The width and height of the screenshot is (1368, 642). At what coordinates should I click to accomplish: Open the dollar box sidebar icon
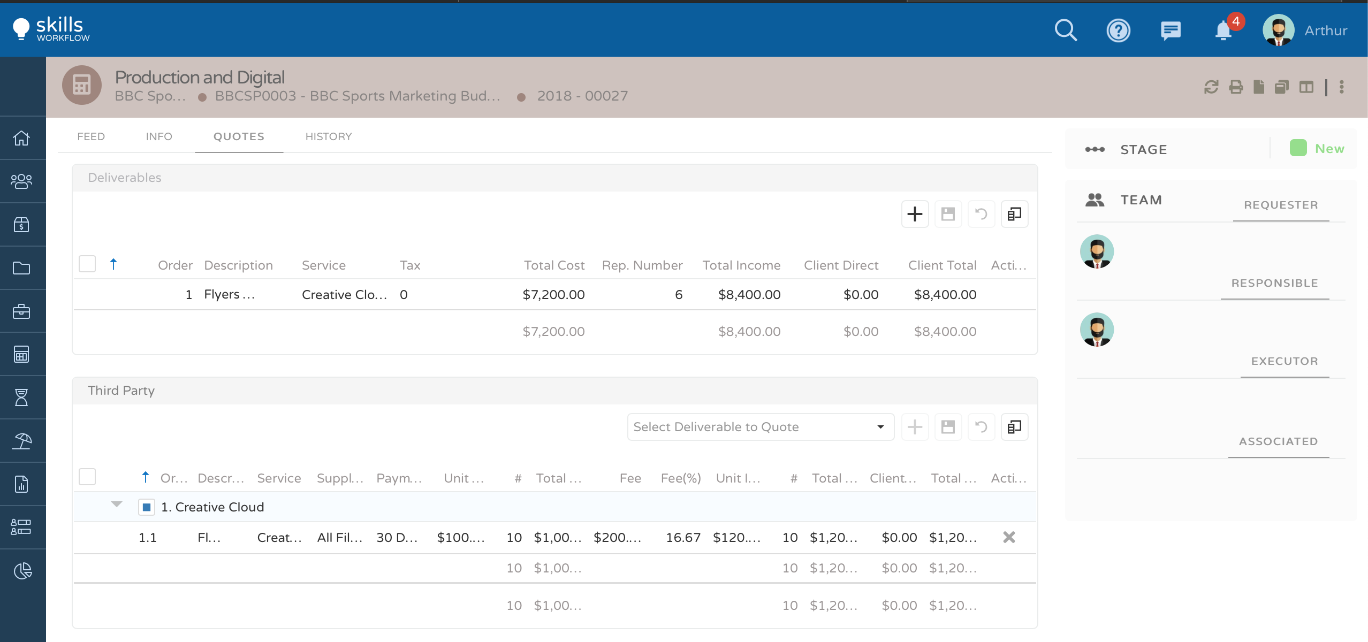21,225
